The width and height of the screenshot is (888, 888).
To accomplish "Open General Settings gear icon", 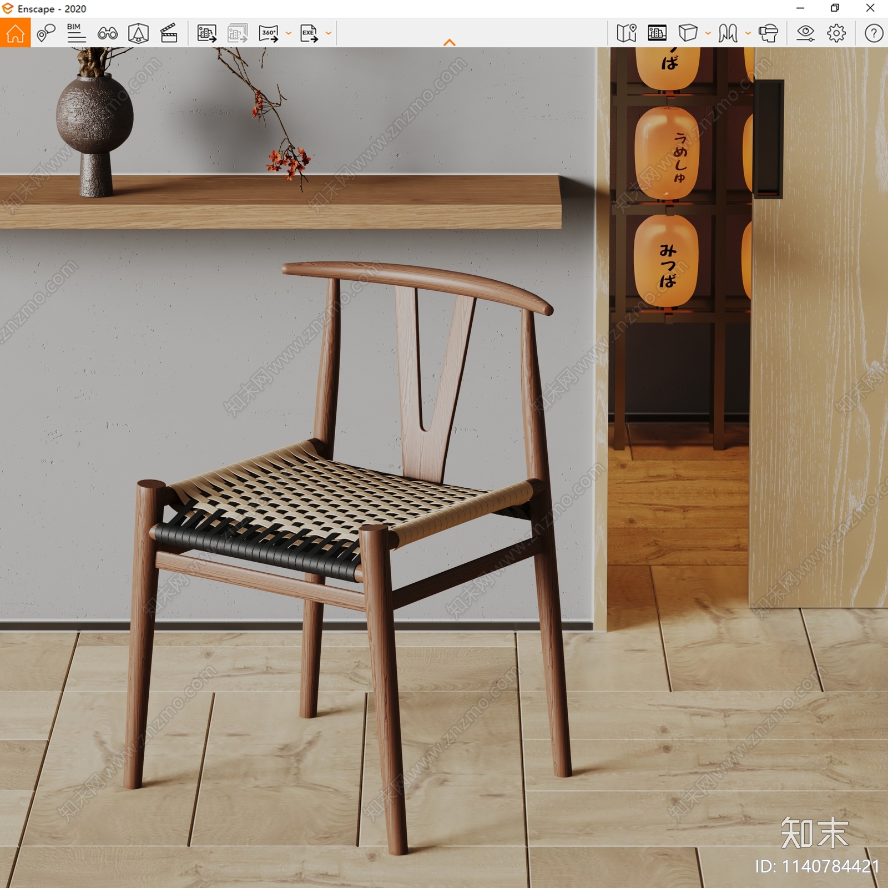I will click(x=836, y=33).
